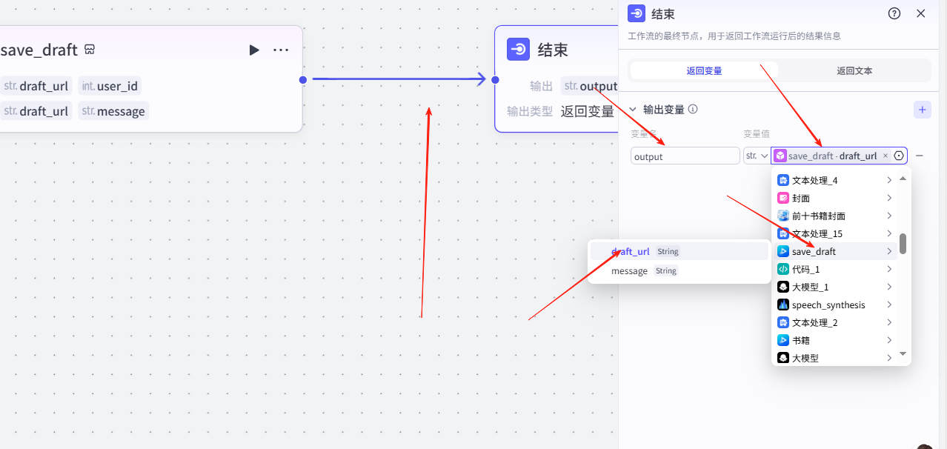
Task: Click the dropdown list scrollbar thumb
Action: (903, 243)
